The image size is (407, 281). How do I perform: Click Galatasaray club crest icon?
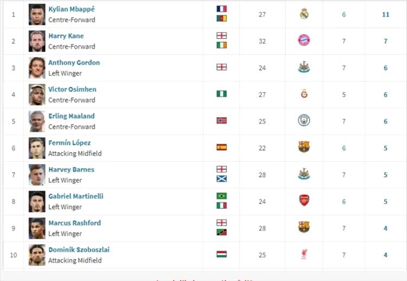coord(304,94)
